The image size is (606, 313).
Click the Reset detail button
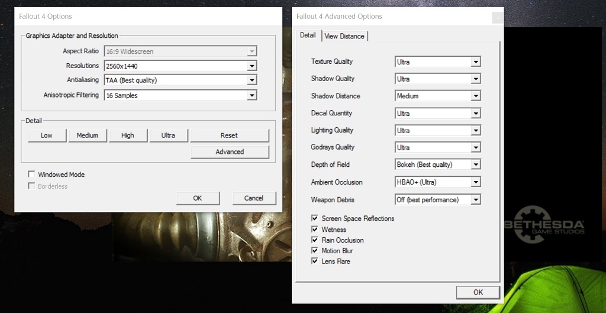click(x=230, y=135)
